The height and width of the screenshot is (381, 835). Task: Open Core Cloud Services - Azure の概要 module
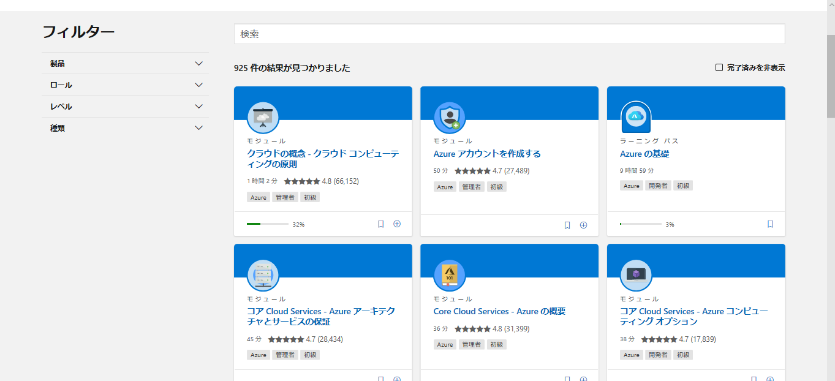coord(499,311)
